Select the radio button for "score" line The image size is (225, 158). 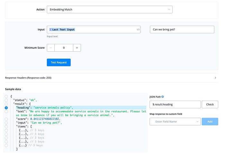6,119
